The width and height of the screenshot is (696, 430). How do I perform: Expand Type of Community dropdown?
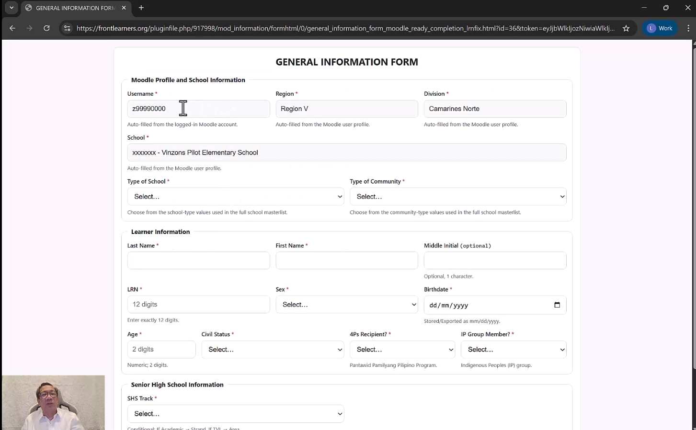pyautogui.click(x=458, y=197)
